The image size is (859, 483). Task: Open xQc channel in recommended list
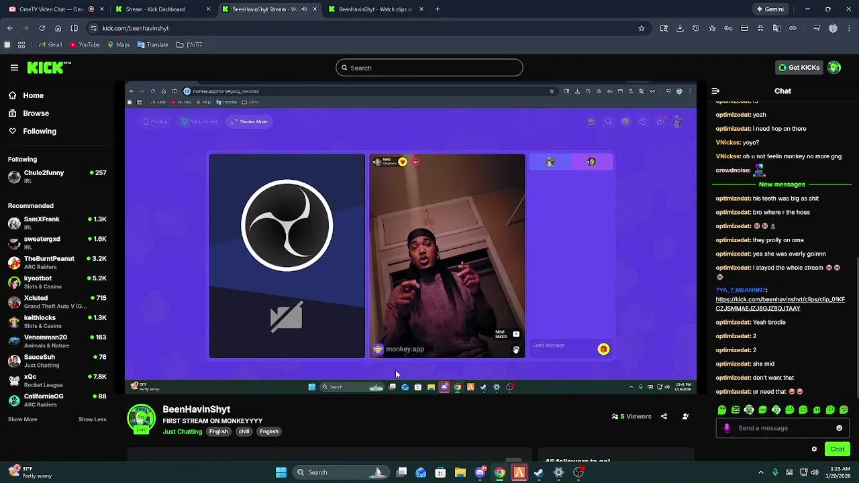57,380
